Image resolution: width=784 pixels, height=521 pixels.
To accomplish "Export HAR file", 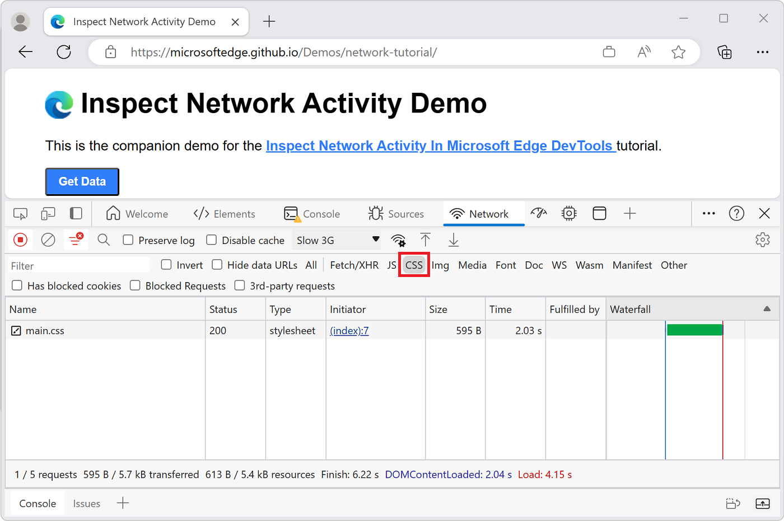I will click(453, 240).
